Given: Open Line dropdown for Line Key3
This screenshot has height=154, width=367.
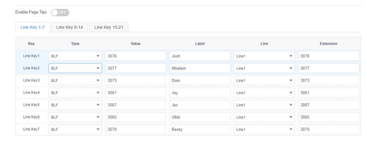Looking at the screenshot, I should click(x=264, y=80).
